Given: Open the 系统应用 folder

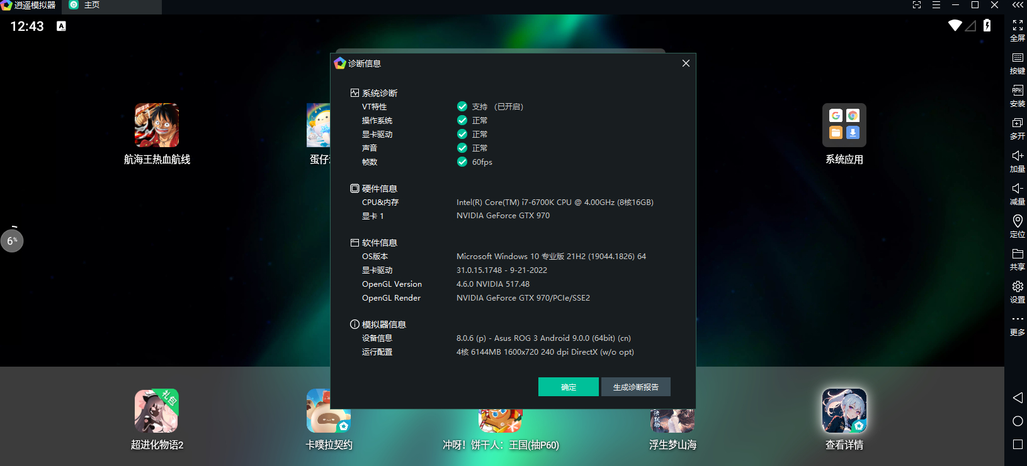Looking at the screenshot, I should coord(844,125).
